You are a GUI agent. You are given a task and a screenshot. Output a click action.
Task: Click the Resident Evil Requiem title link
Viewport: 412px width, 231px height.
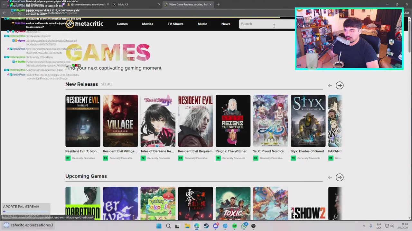tap(195, 151)
